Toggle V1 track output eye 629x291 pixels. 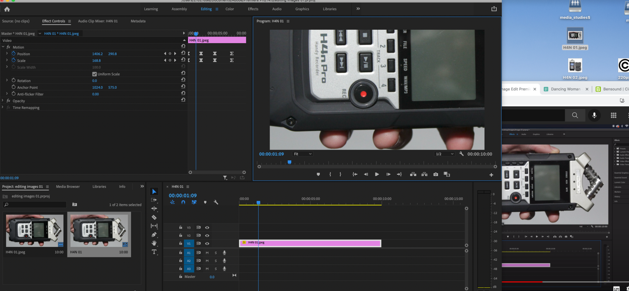point(207,244)
